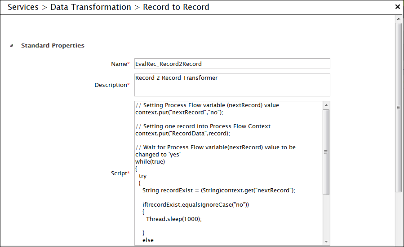
Task: Click the dialog vertical scrollbar thumb
Action: (x=399, y=108)
